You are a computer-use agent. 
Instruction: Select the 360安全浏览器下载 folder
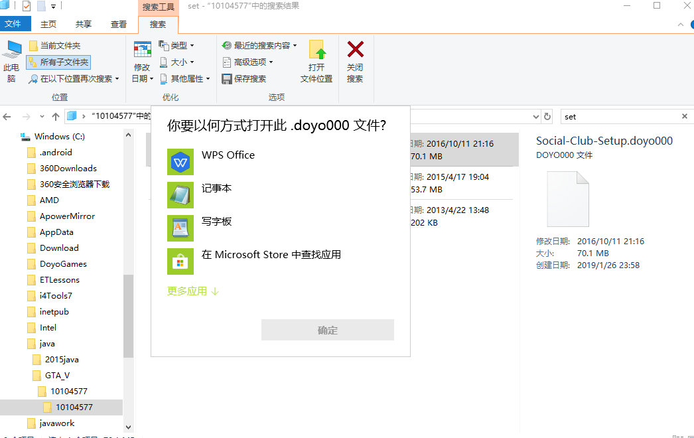68,184
